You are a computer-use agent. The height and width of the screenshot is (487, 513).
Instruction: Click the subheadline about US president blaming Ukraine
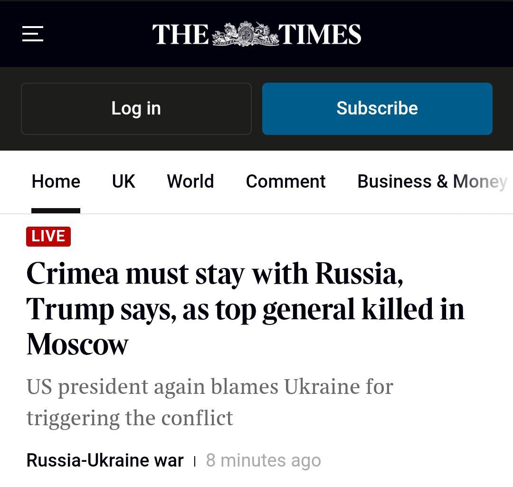(x=209, y=387)
